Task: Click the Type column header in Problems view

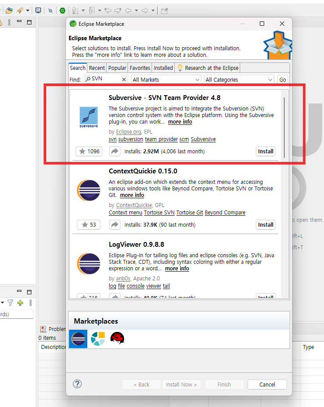Action: (x=308, y=347)
